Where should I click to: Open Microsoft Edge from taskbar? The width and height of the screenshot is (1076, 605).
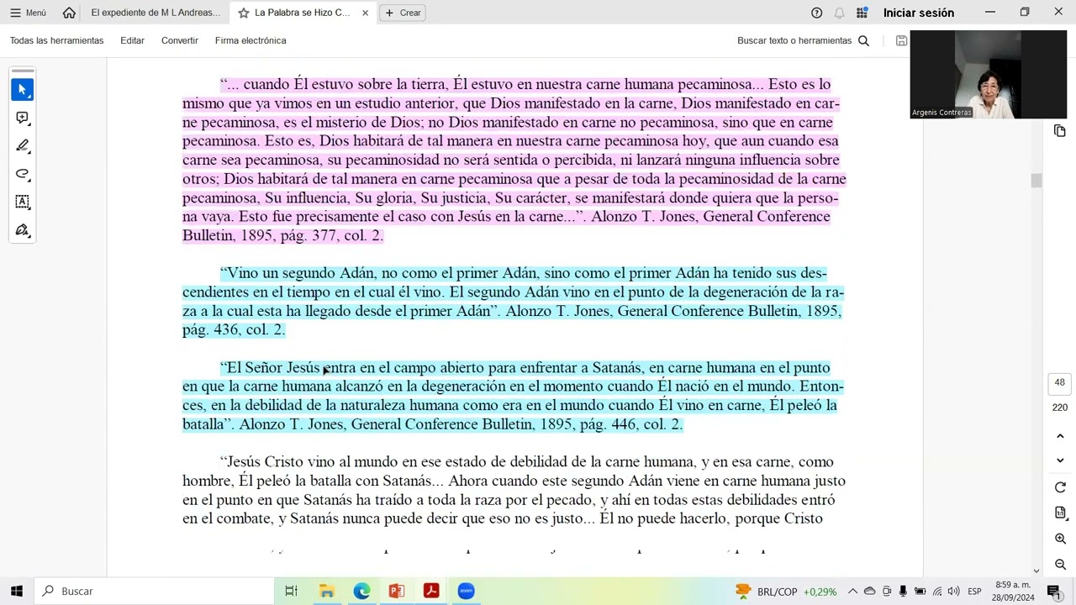point(361,591)
